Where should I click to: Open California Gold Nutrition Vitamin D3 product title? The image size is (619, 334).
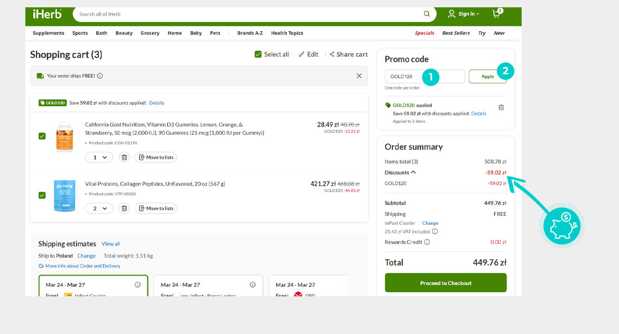tap(174, 129)
